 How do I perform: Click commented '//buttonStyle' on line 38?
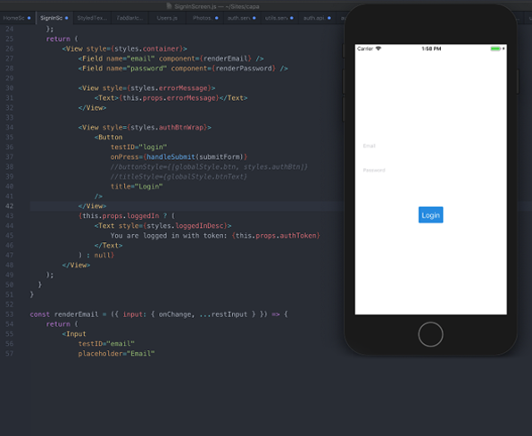[x=137, y=167]
